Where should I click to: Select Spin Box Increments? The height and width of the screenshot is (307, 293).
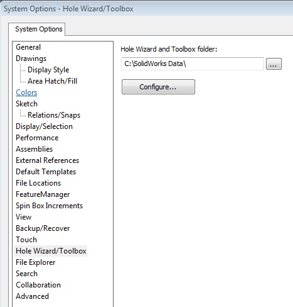click(x=49, y=206)
